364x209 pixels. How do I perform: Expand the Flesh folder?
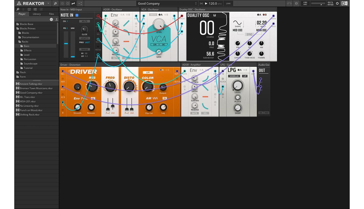pos(18,73)
